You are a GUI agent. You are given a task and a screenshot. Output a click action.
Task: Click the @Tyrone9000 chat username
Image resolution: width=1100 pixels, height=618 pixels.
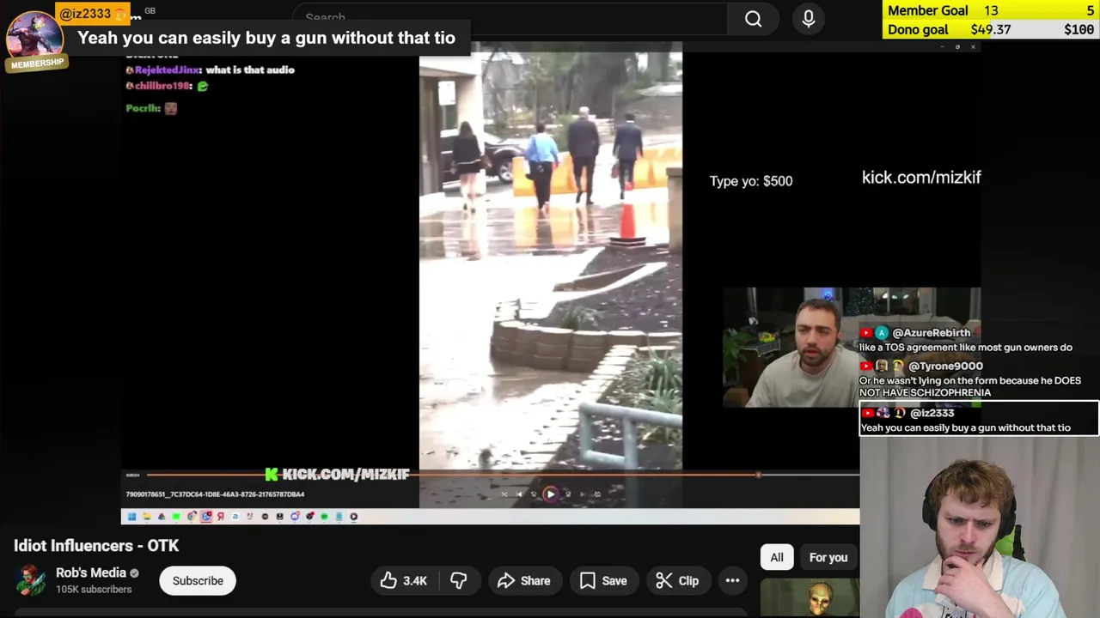click(945, 367)
